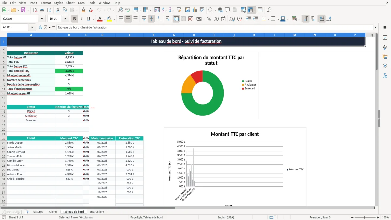The width and height of the screenshot is (391, 220).
Task: Open the Data menu
Action: (x=81, y=3)
